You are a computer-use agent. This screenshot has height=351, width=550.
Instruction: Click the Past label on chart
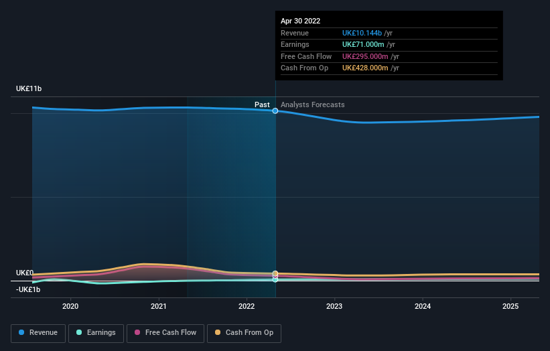point(262,104)
